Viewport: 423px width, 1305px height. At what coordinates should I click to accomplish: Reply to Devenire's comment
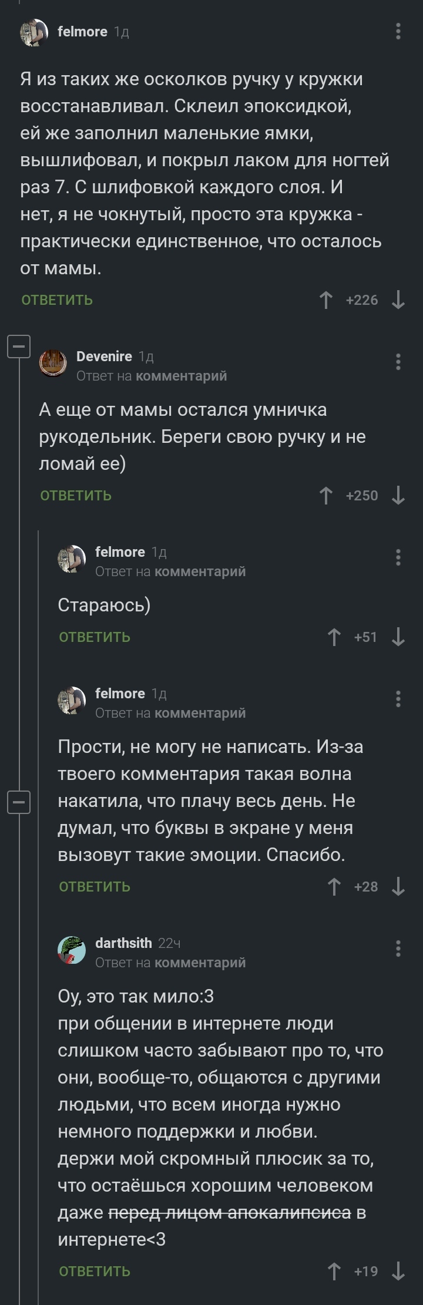pos(76,496)
